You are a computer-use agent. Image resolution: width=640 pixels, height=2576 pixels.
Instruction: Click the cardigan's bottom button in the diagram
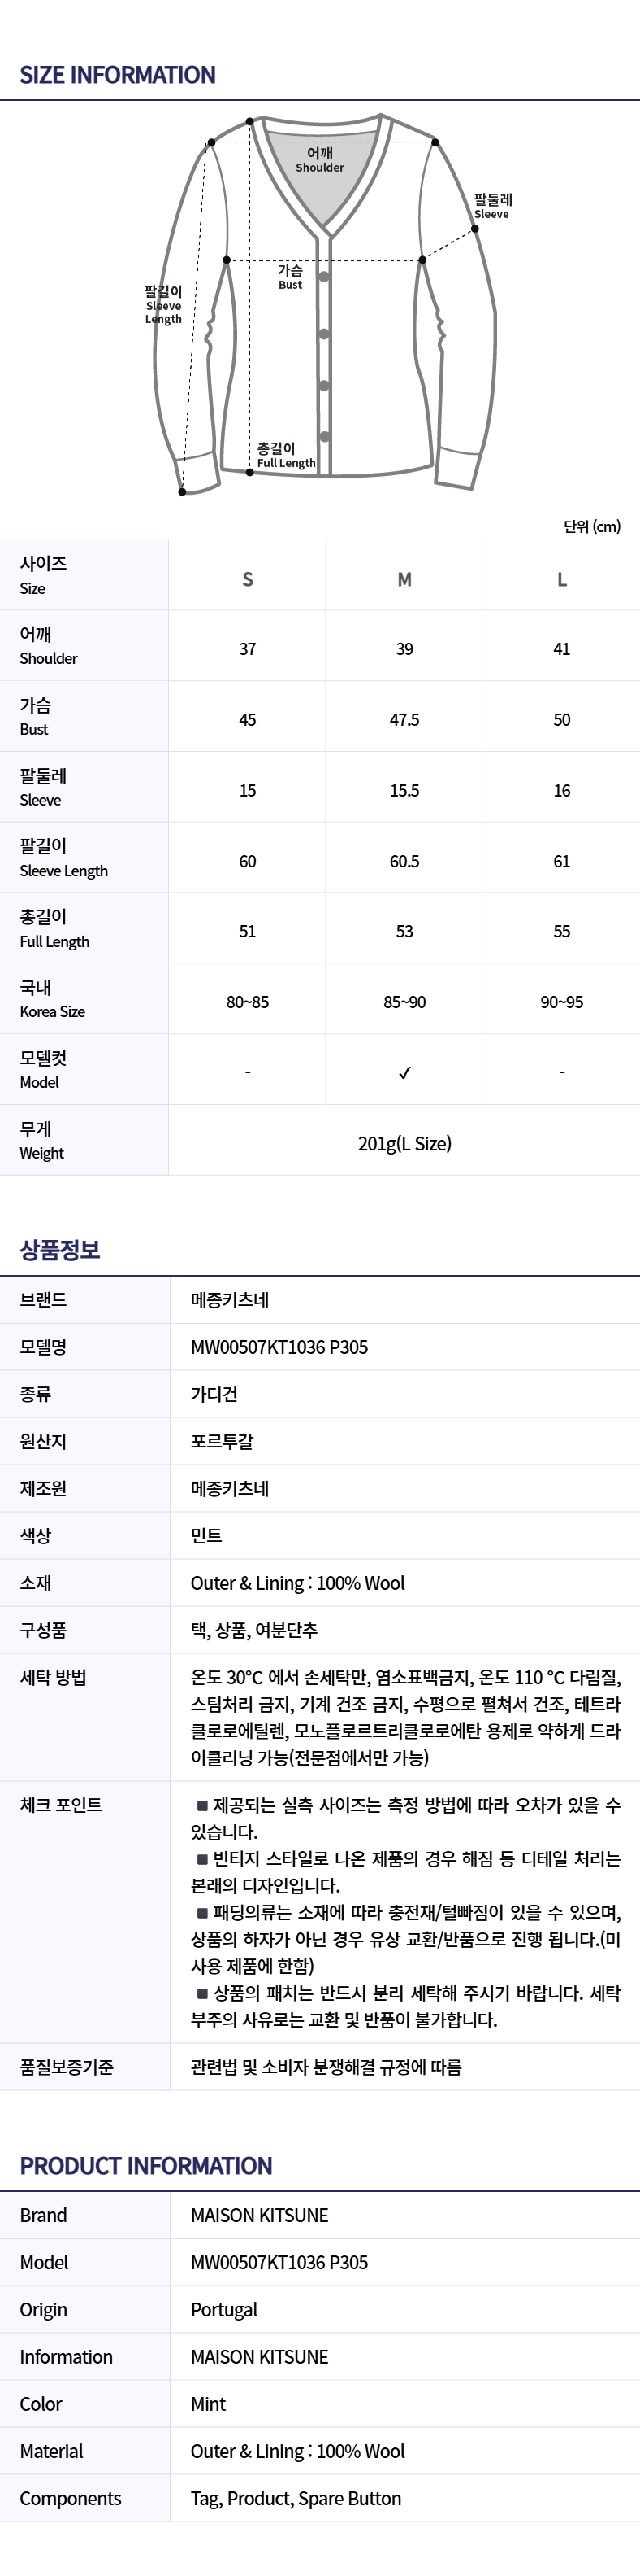click(x=323, y=436)
